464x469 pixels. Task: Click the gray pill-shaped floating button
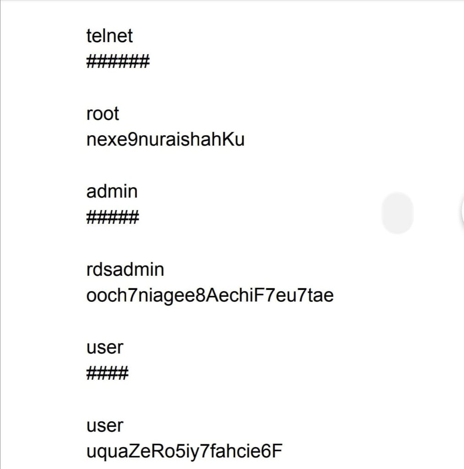(397, 213)
